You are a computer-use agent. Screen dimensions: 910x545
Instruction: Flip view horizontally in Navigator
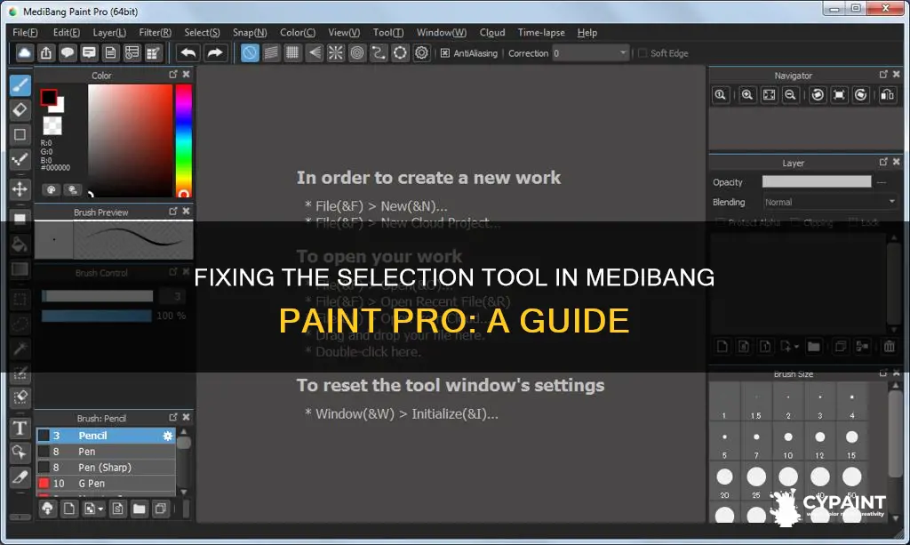click(x=888, y=95)
